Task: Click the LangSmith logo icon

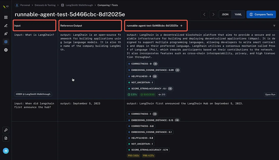Action: pyautogui.click(x=6, y=7)
